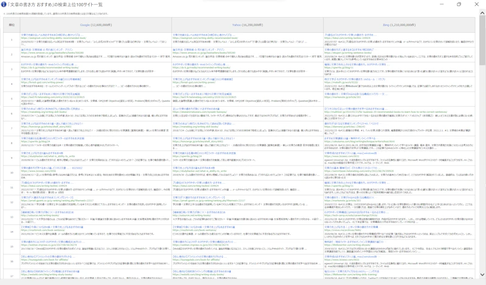
Task: Open Yahoo sotsuron.net writing-books result title
Action: pos(199,212)
